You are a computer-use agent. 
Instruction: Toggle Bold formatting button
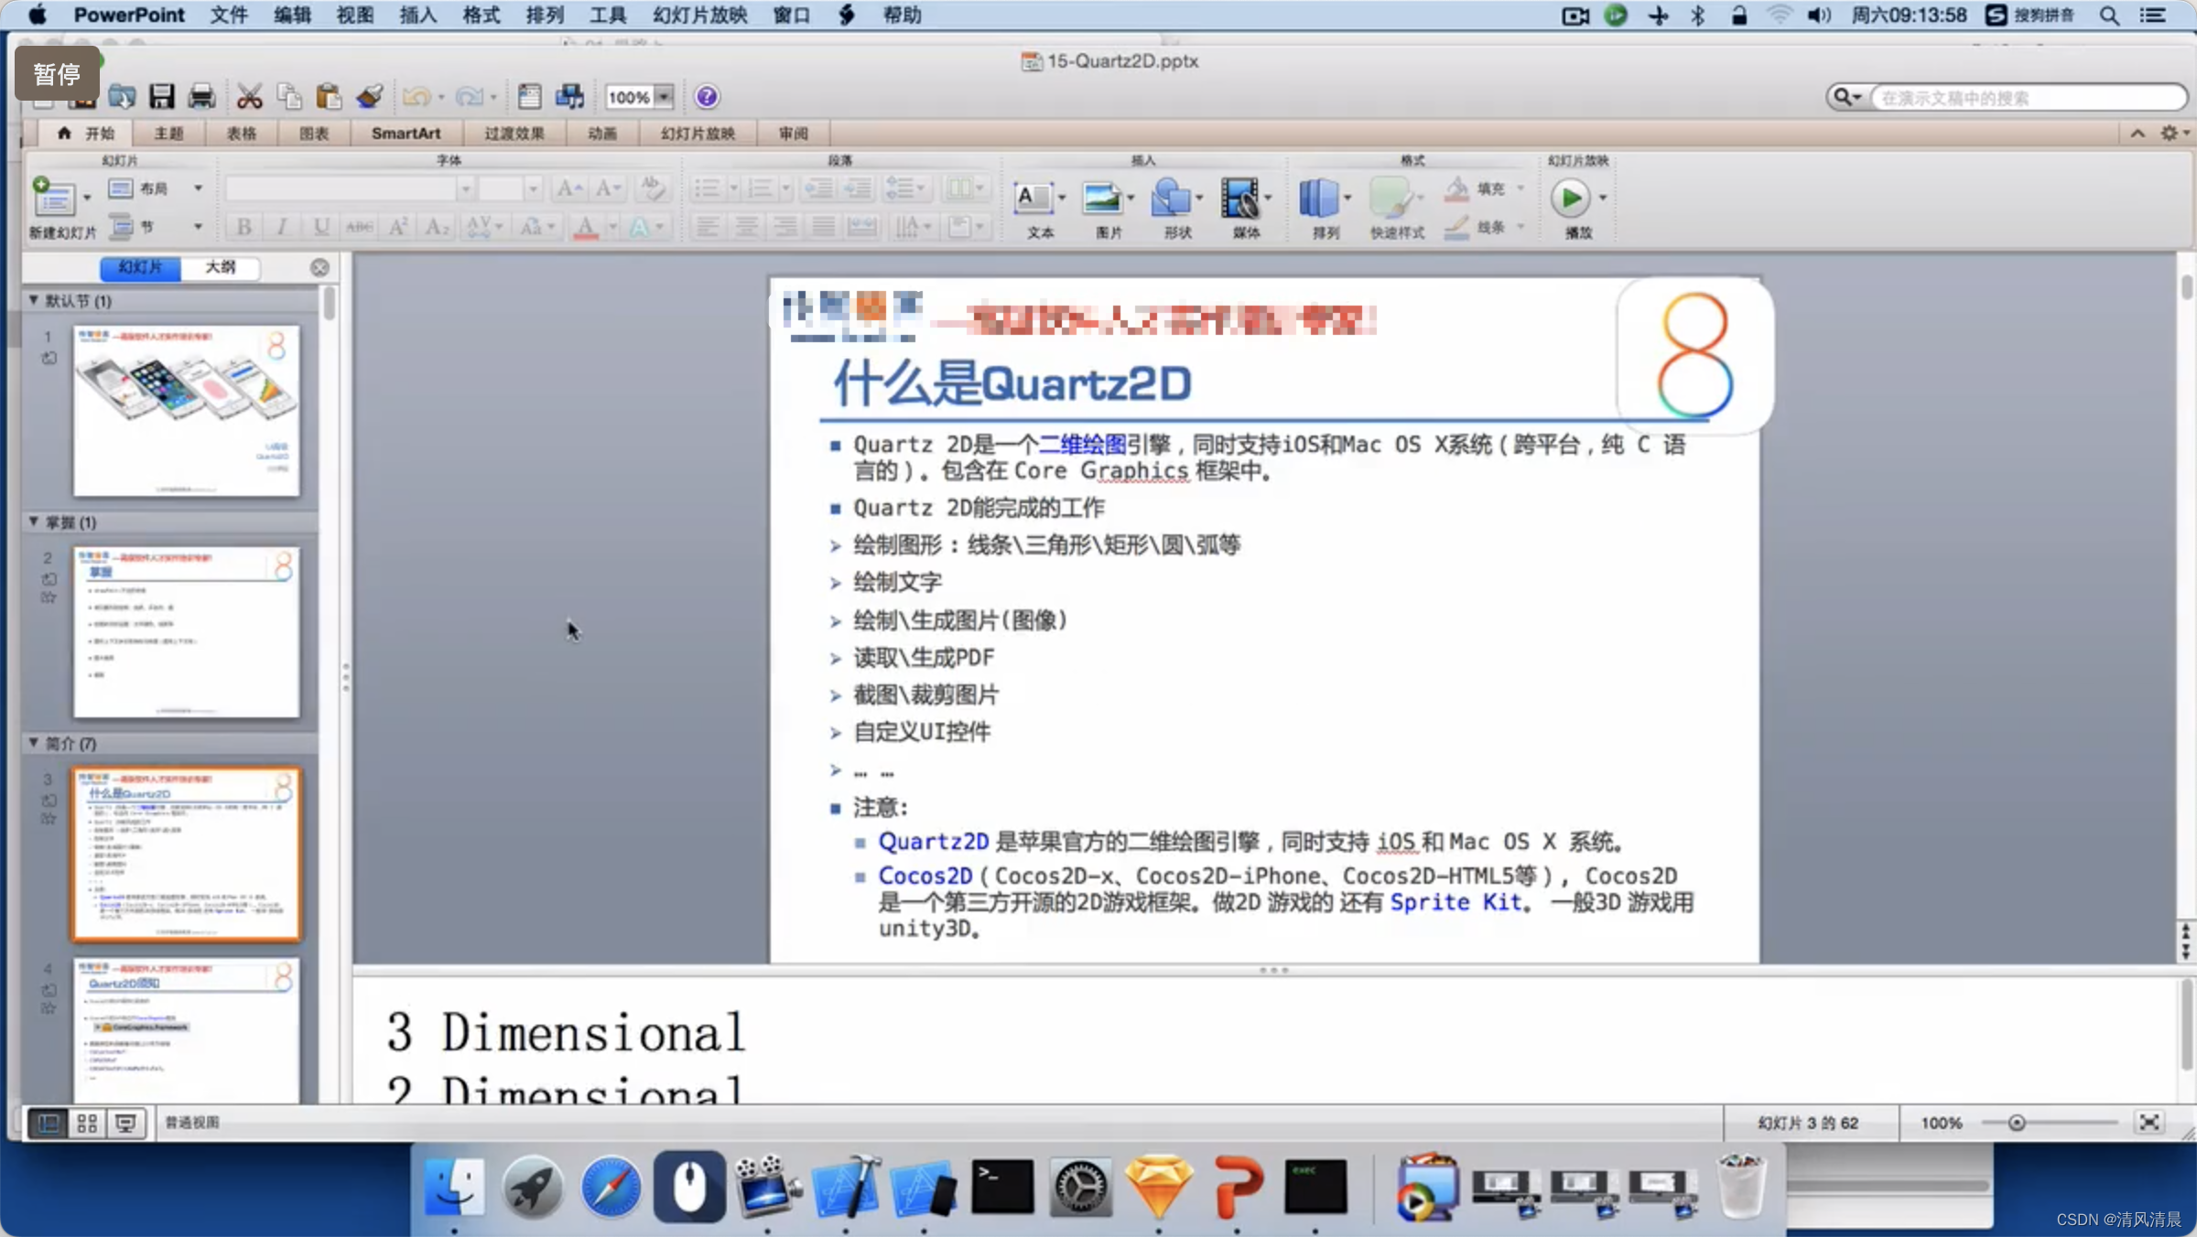244,226
